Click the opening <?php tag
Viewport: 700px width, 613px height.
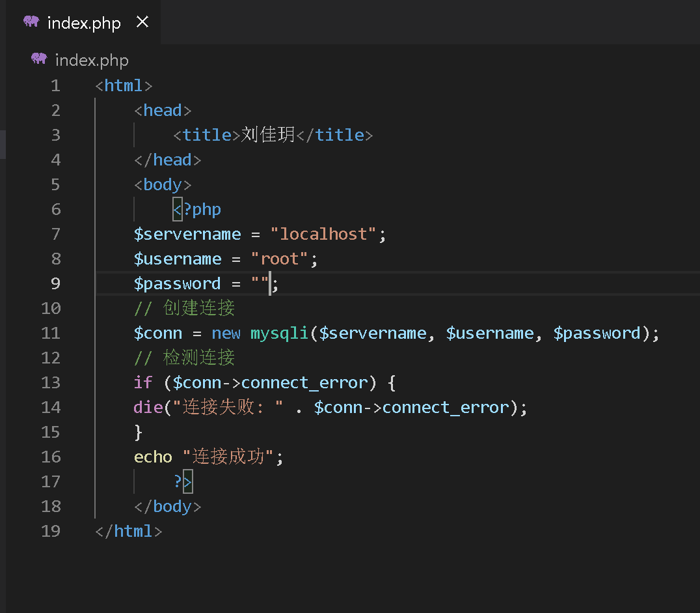[x=197, y=209]
